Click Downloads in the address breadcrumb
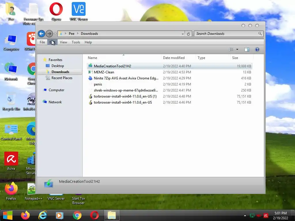The image size is (295, 221). (x=89, y=34)
